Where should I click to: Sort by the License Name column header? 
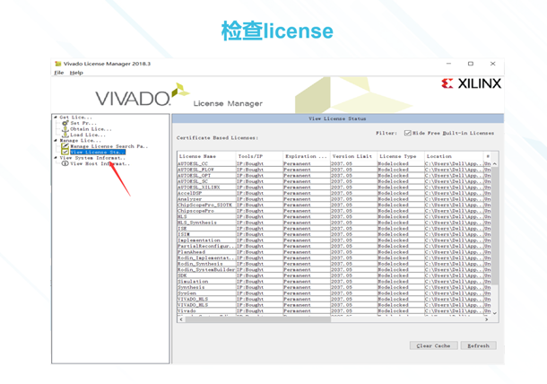click(206, 156)
